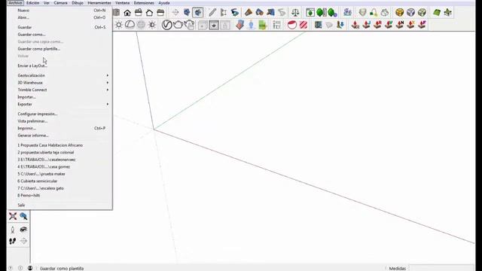Click the balance scales icon

pos(295,13)
